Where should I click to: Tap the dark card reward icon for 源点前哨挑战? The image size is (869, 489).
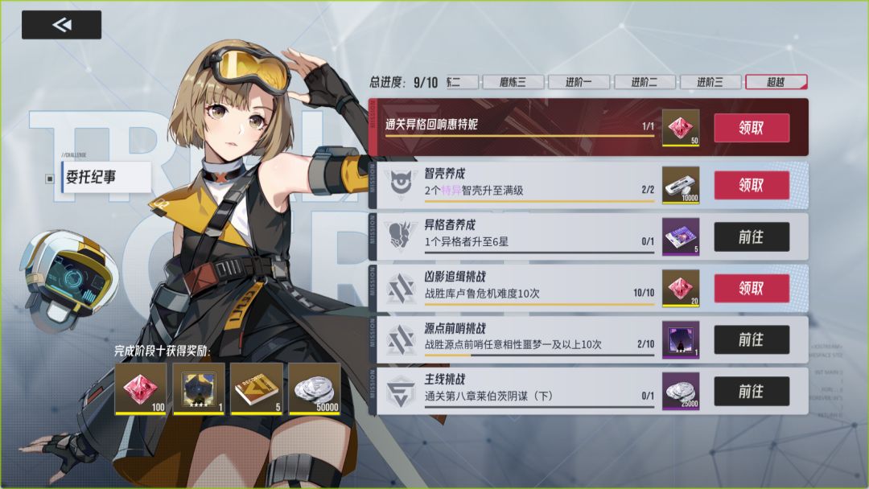681,339
